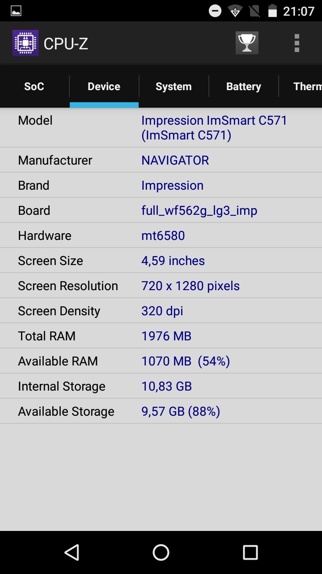Tap the Android back triangle button
The image size is (322, 574).
[72, 552]
